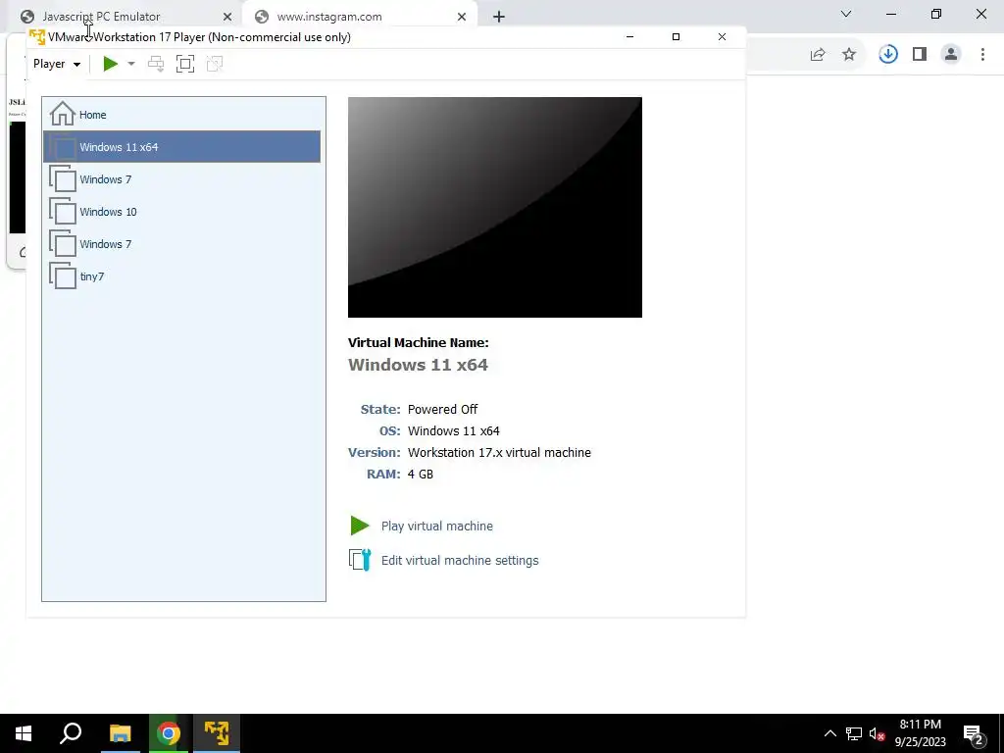Image resolution: width=1004 pixels, height=753 pixels.
Task: Bookmark this page with star icon
Action: (849, 55)
